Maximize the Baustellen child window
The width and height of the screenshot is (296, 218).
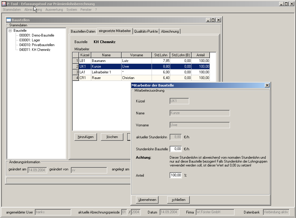pos(213,20)
